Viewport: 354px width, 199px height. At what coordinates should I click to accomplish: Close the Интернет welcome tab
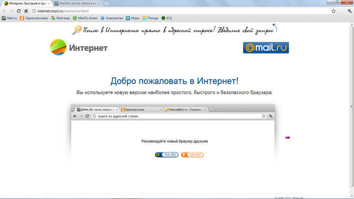[x=49, y=4]
